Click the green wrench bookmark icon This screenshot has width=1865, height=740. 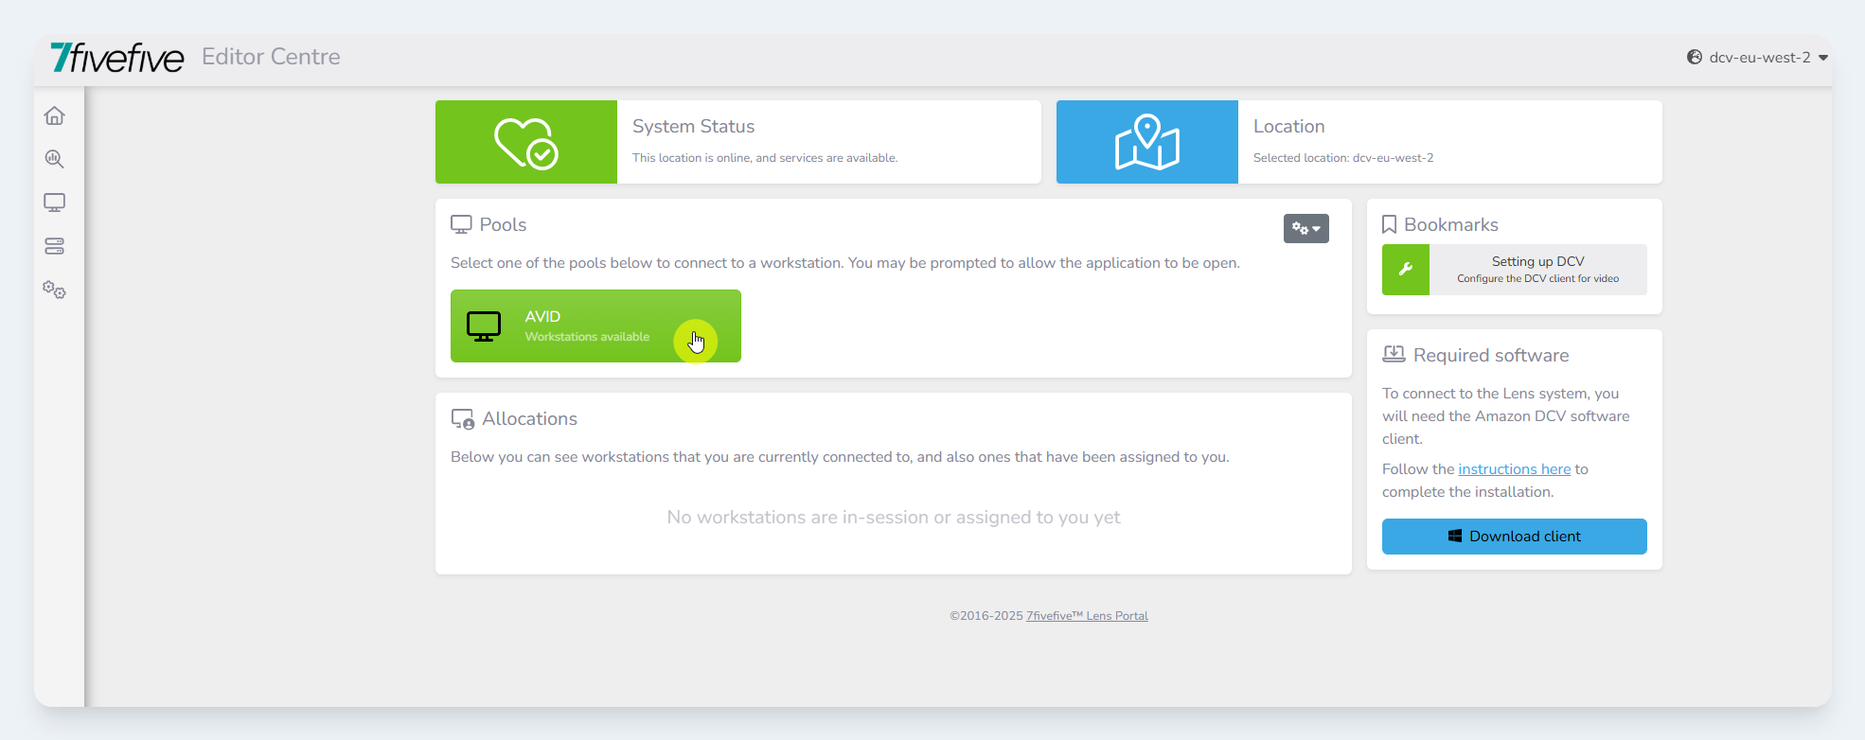1406,270
